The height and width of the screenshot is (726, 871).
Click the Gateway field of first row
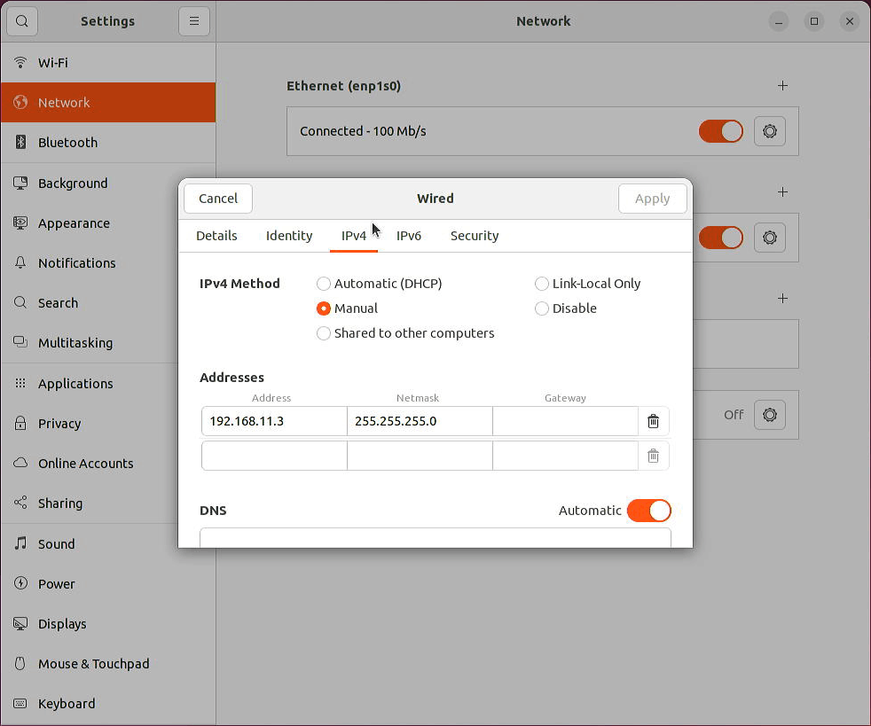pyautogui.click(x=566, y=421)
